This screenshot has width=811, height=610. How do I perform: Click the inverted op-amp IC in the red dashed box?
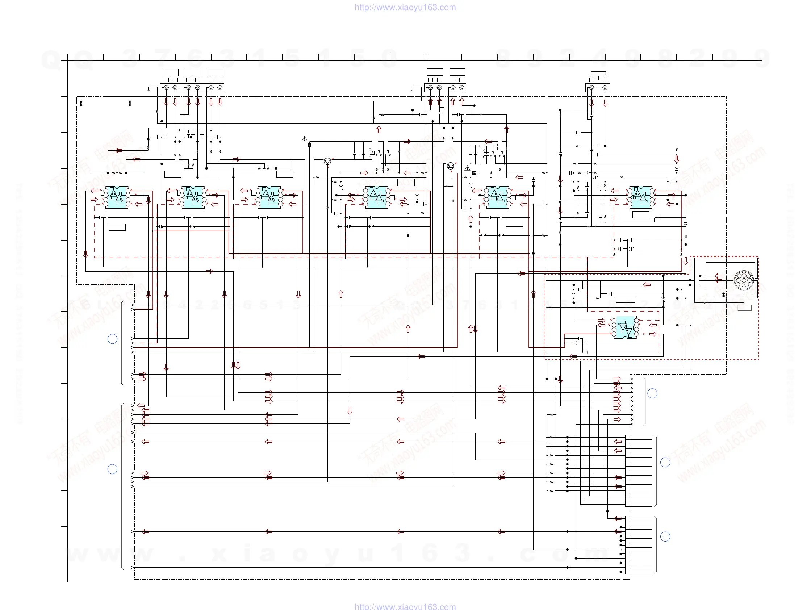(625, 327)
